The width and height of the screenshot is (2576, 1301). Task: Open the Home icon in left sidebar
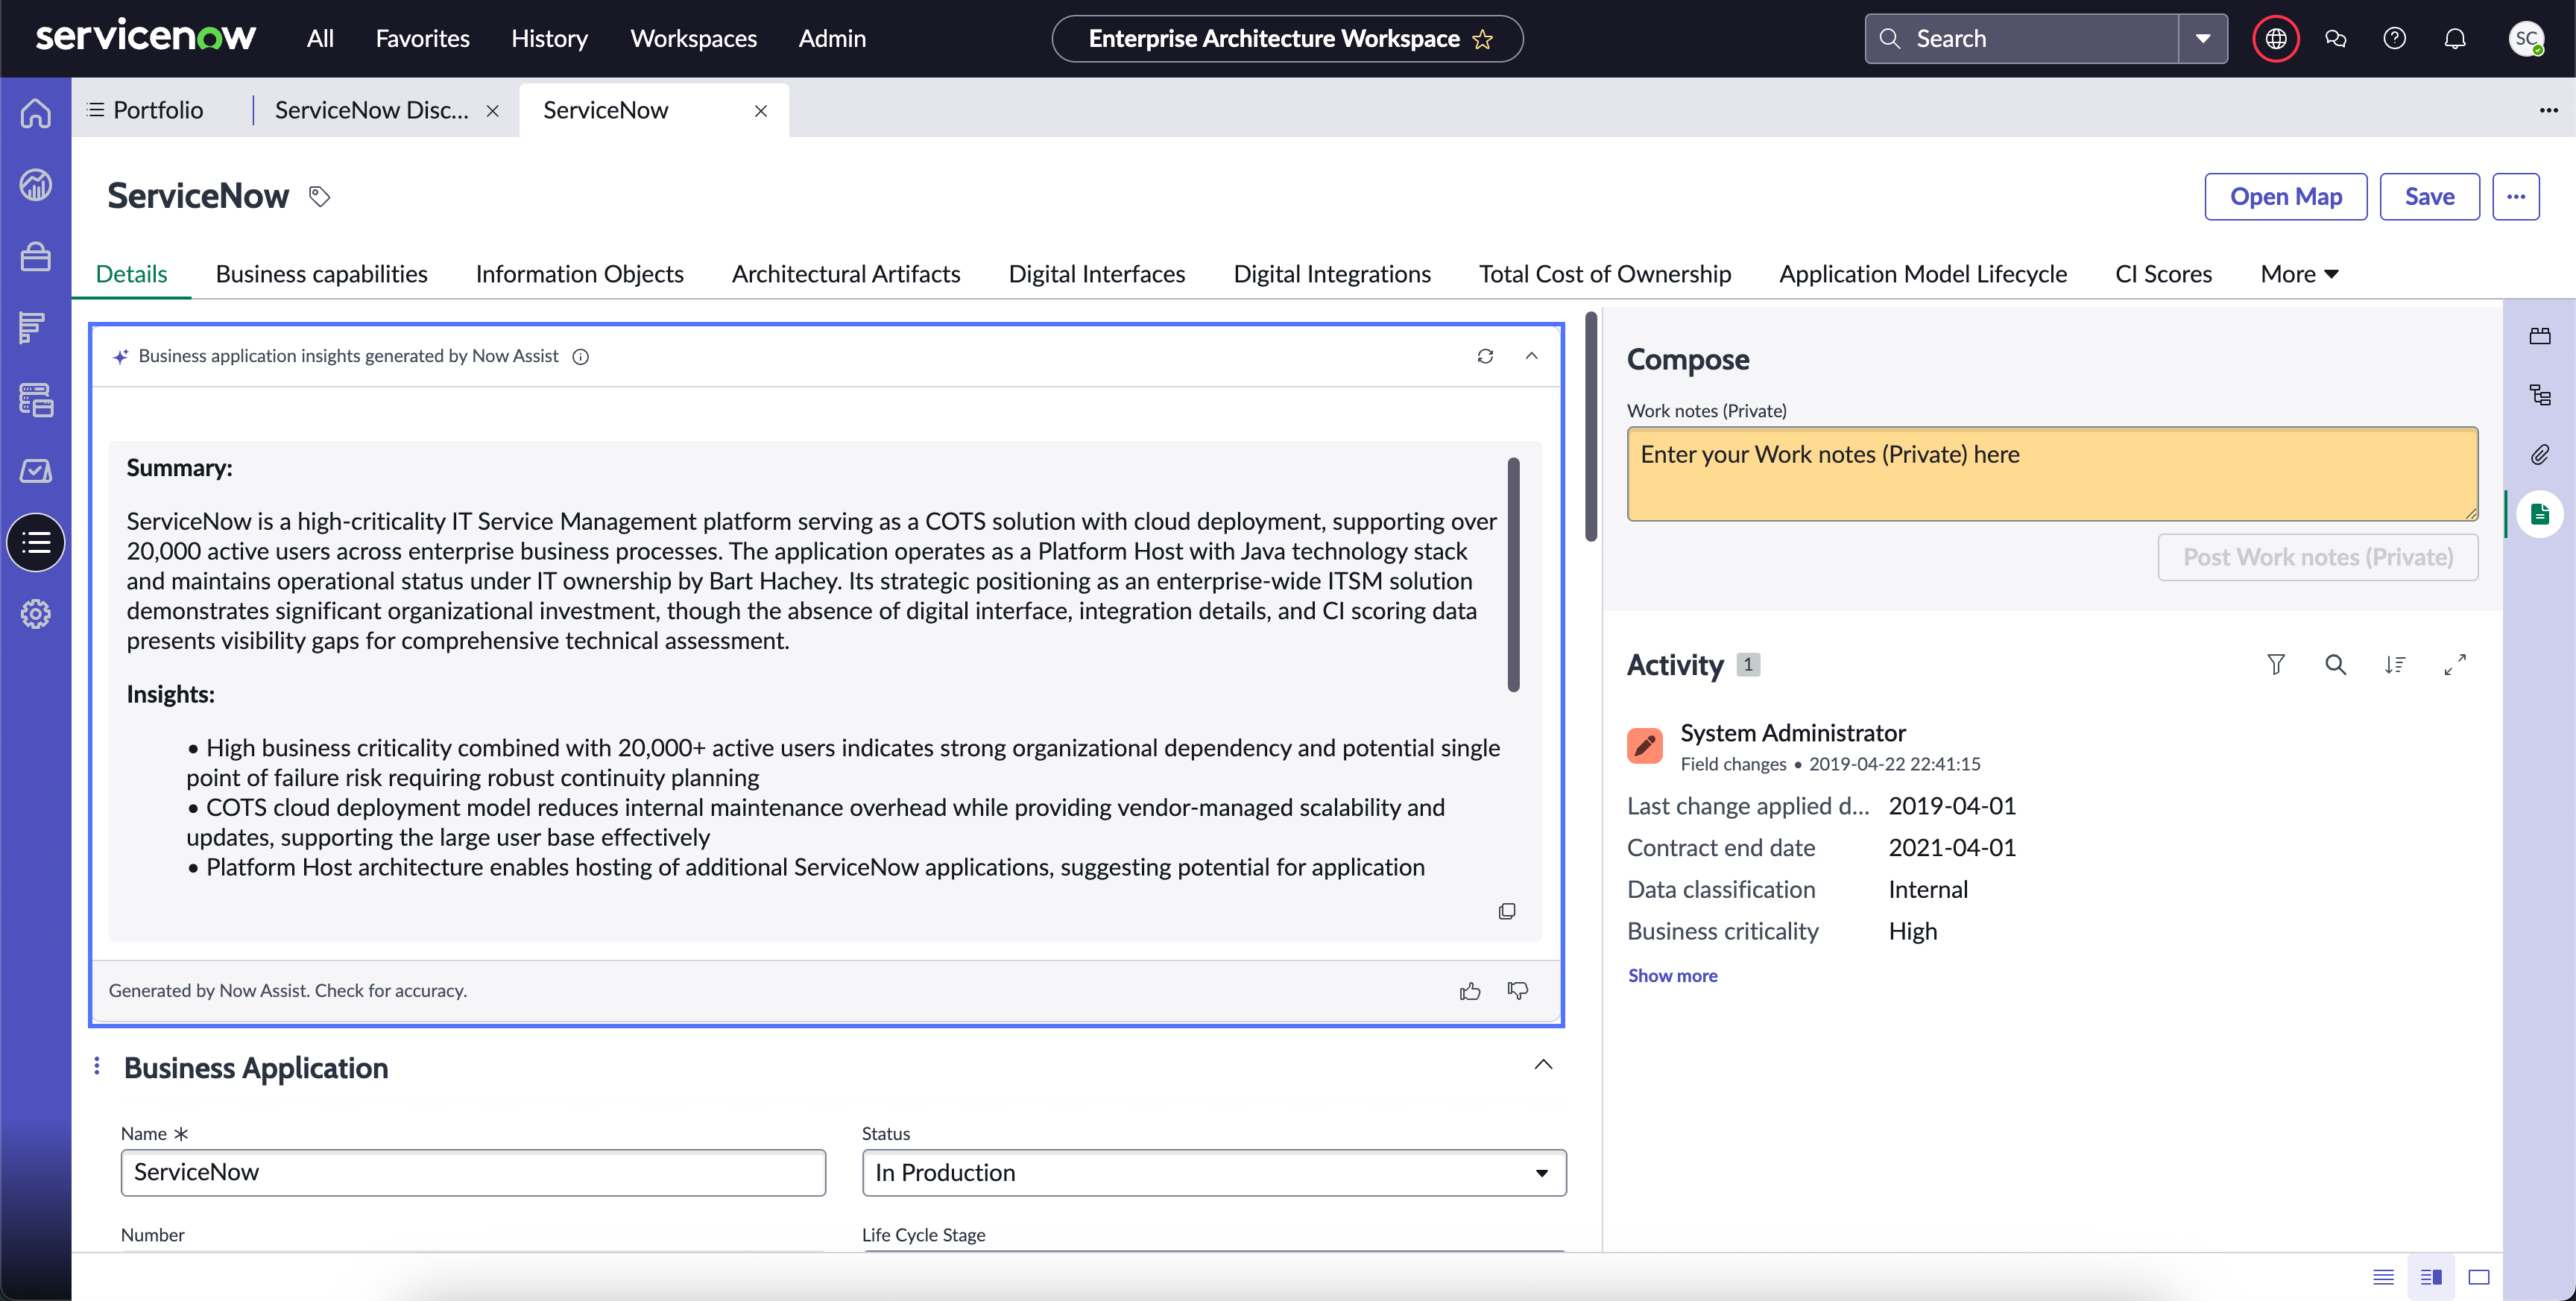[36, 113]
